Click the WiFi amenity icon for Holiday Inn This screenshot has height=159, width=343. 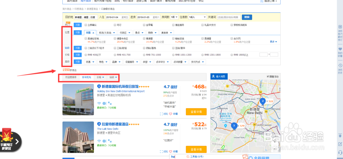click(x=99, y=103)
